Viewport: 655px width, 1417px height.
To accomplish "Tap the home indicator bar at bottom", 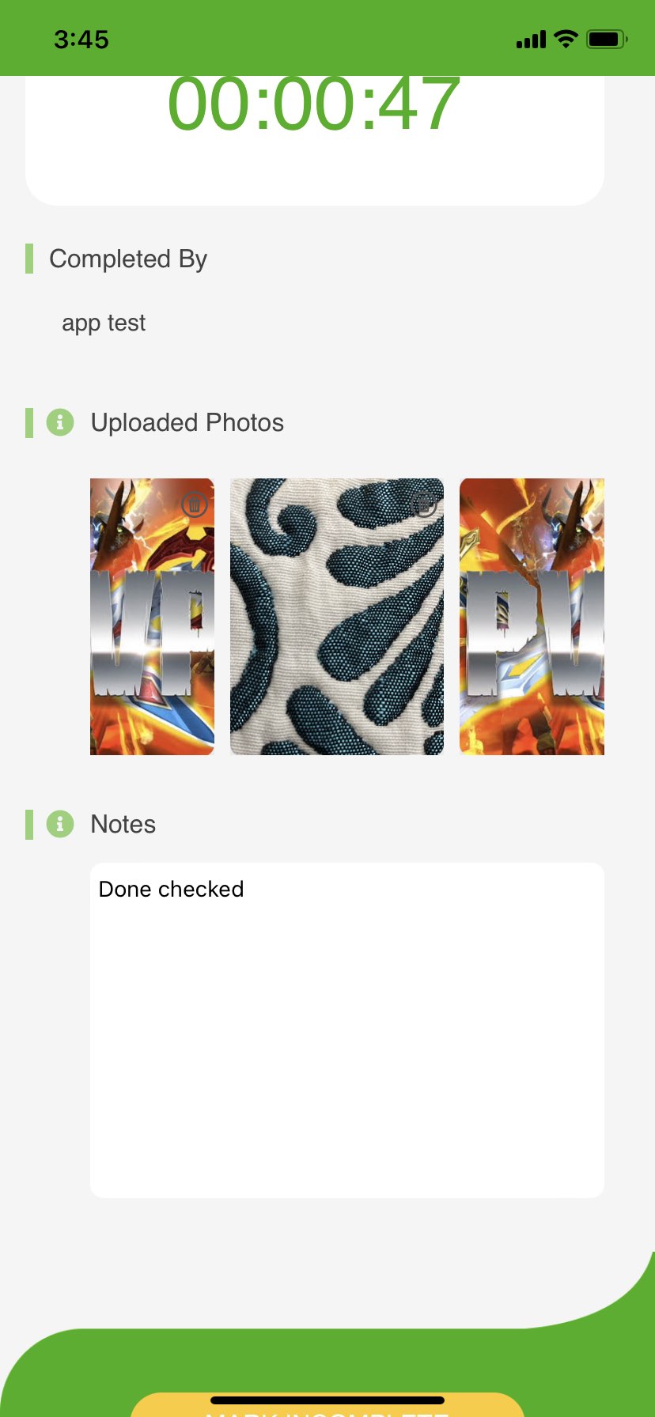I will pyautogui.click(x=327, y=1400).
